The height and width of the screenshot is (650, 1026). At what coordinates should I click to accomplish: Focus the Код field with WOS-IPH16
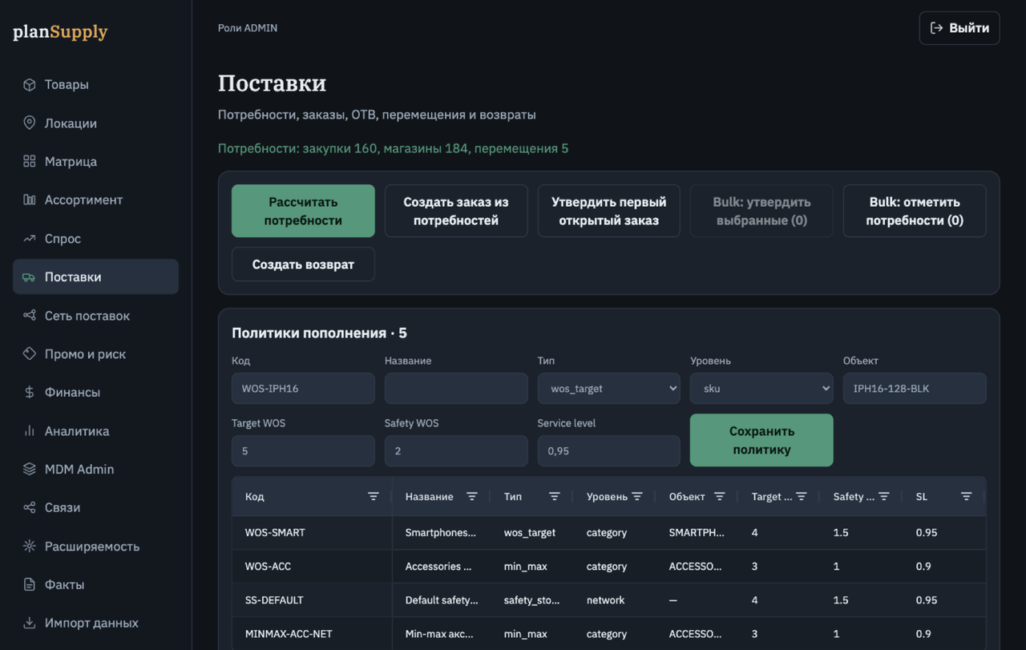click(303, 388)
